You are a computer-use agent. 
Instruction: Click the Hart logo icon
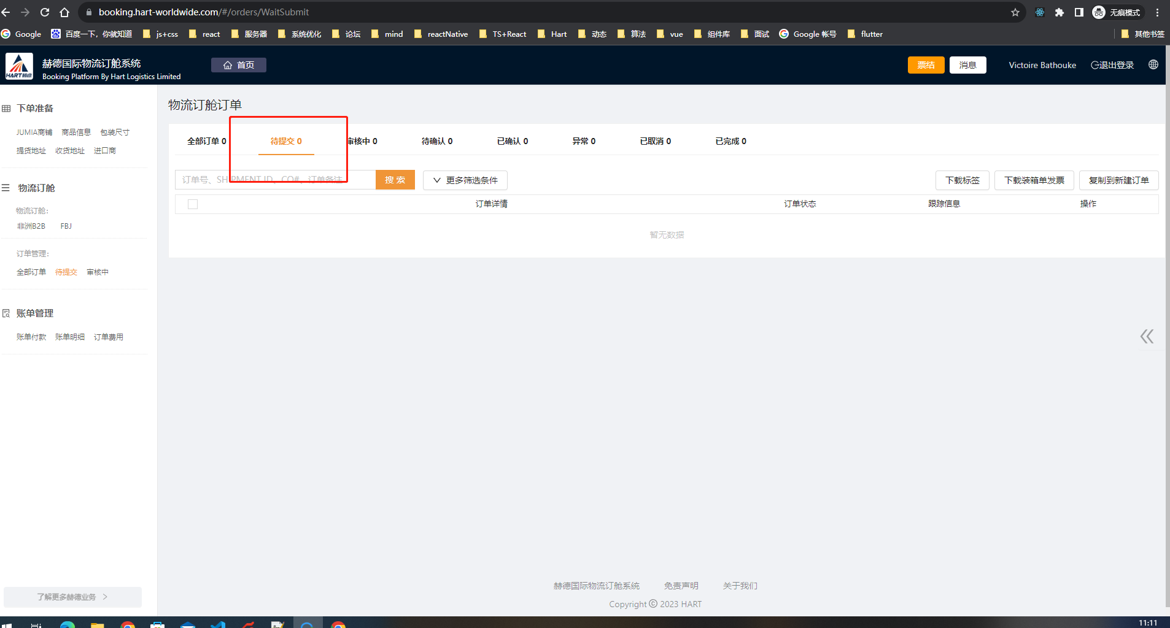pyautogui.click(x=19, y=66)
